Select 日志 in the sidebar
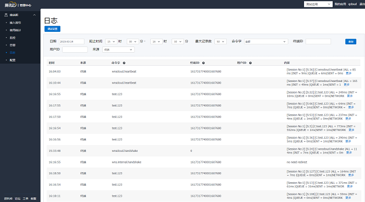 pos(13,52)
